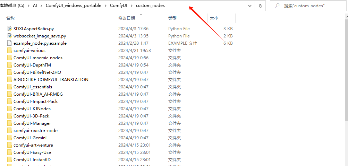
Task: Select the ComfyUI-Gemini folder name
Action: (x=30, y=138)
